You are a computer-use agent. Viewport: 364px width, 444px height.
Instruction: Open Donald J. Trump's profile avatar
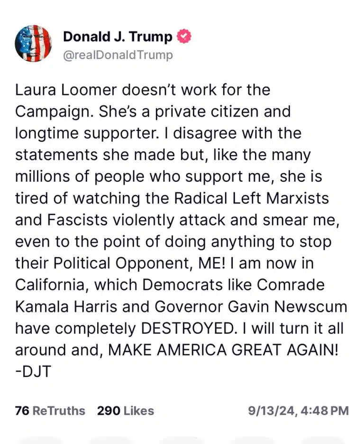(x=33, y=43)
